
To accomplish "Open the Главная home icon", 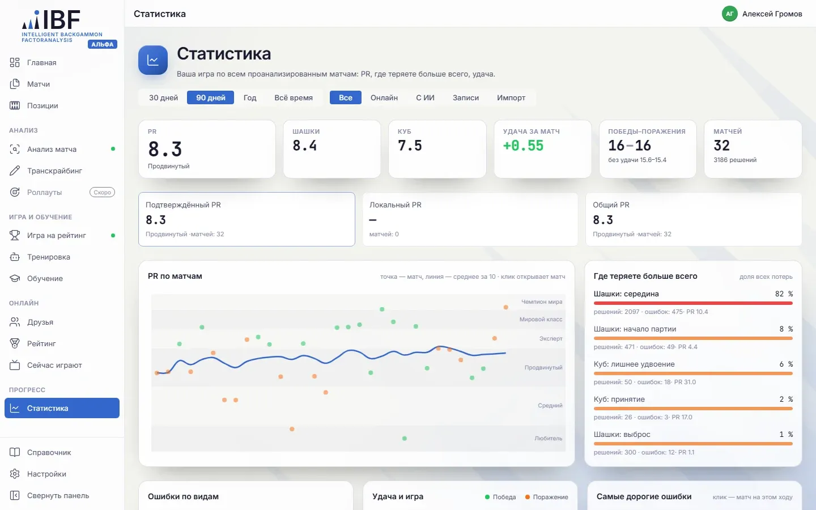I will click(15, 62).
